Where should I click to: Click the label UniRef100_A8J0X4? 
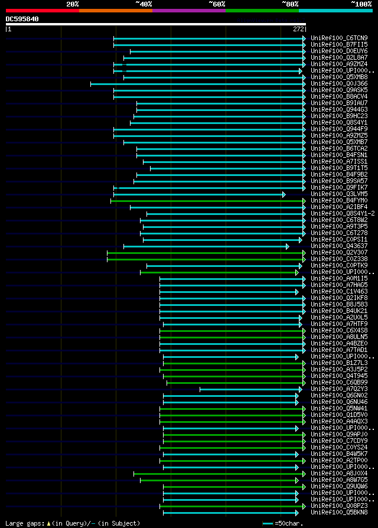(x=339, y=474)
